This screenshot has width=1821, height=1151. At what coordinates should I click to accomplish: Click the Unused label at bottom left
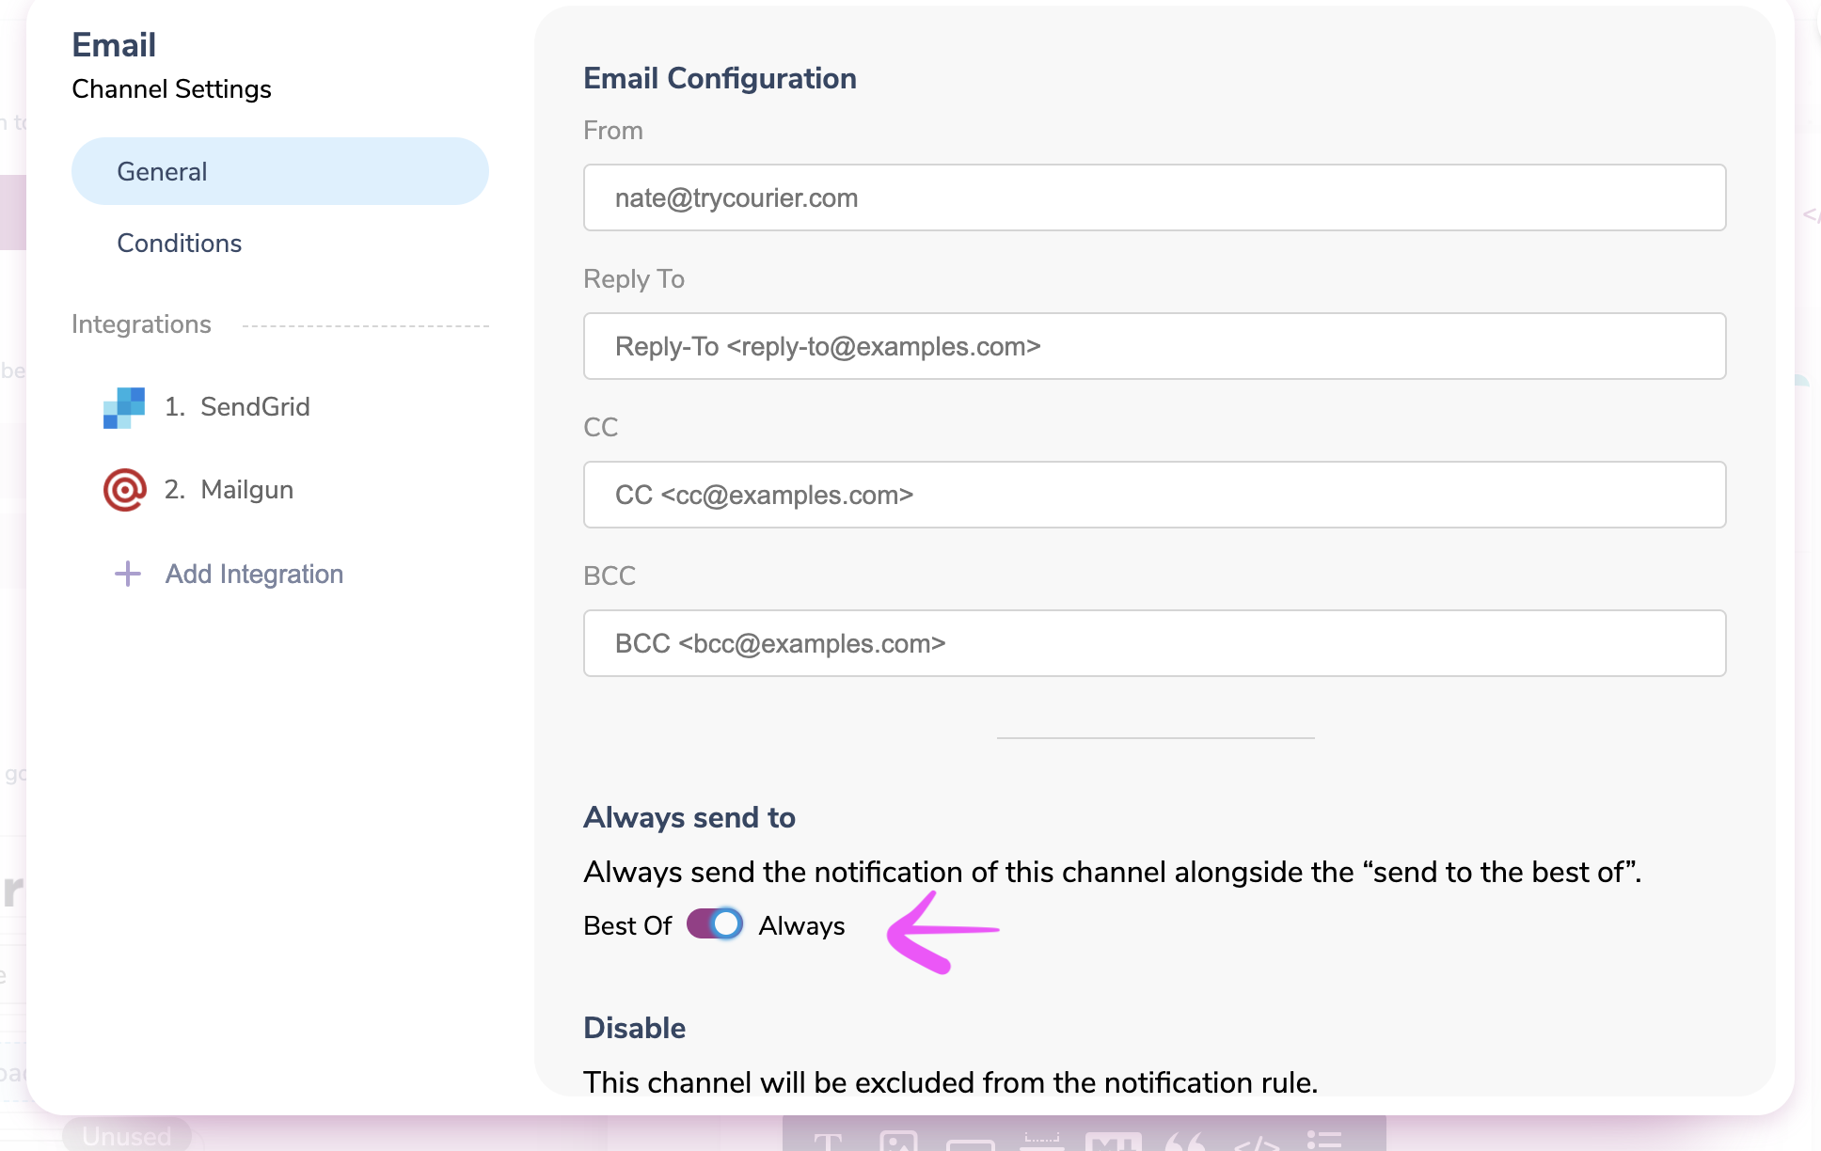coord(127,1136)
